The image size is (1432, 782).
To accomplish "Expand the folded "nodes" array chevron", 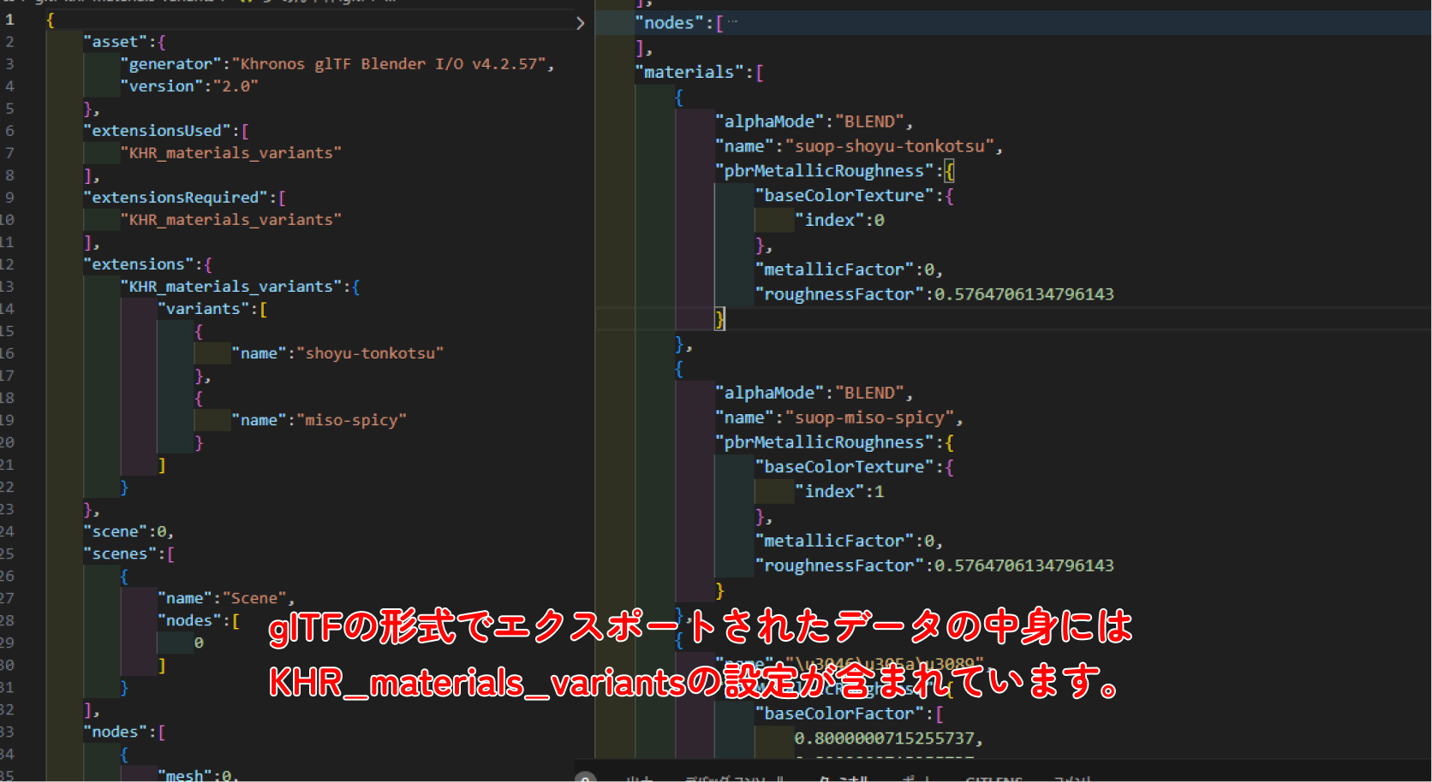I will pos(580,23).
